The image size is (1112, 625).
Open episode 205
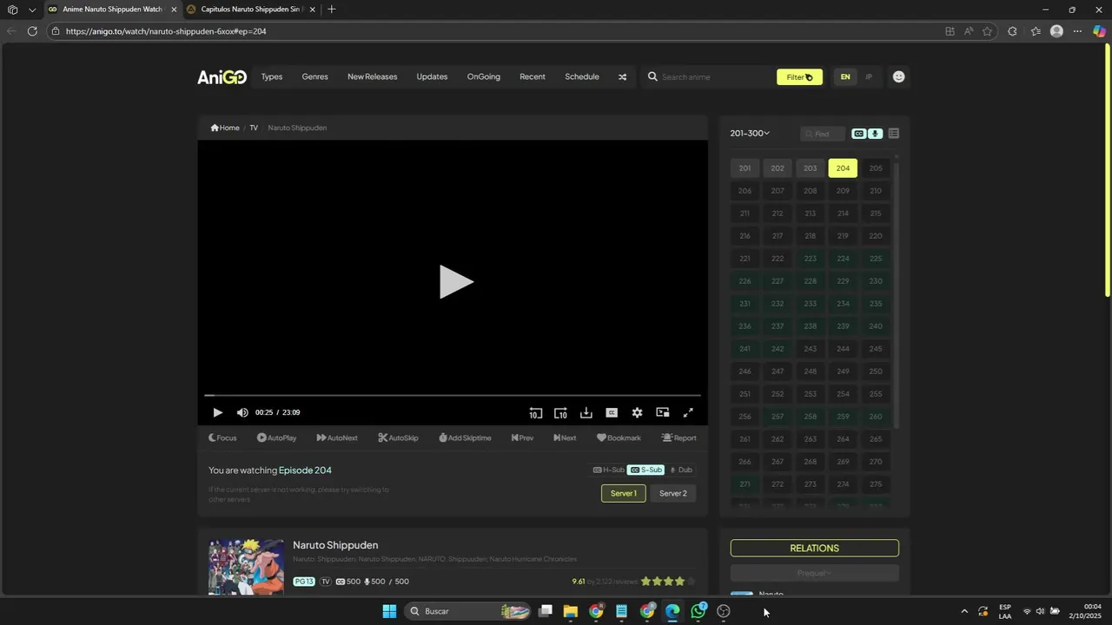876,168
